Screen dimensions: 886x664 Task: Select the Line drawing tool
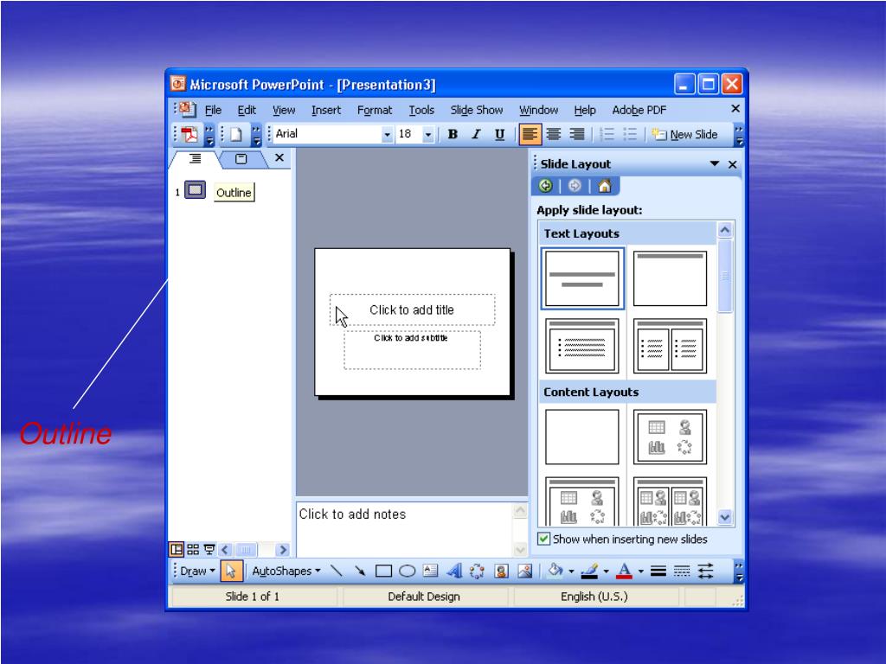pos(337,571)
